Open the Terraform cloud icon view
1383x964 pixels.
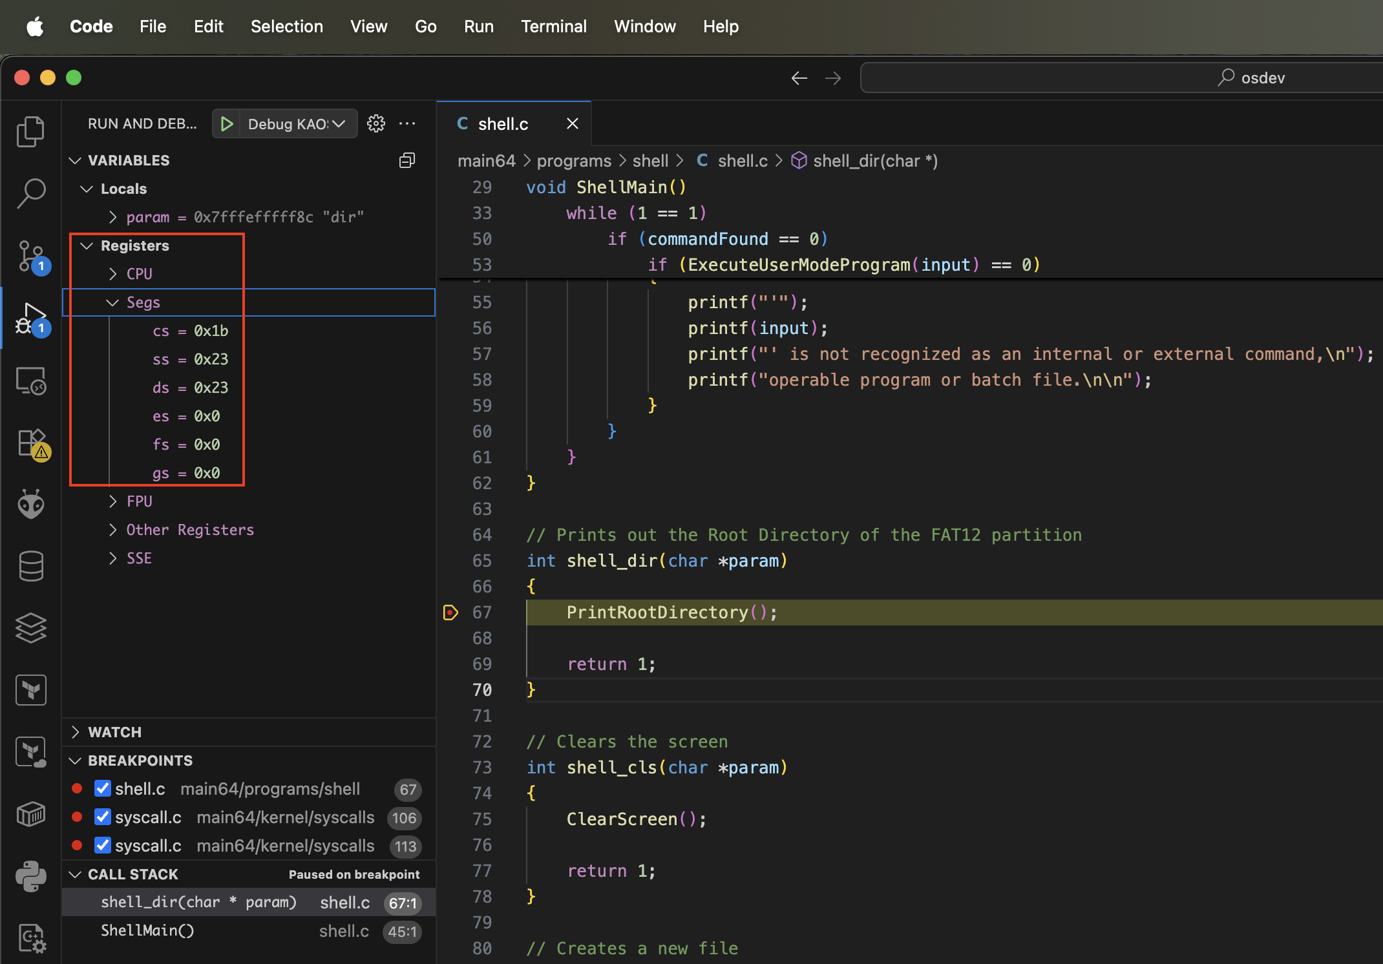pos(31,751)
